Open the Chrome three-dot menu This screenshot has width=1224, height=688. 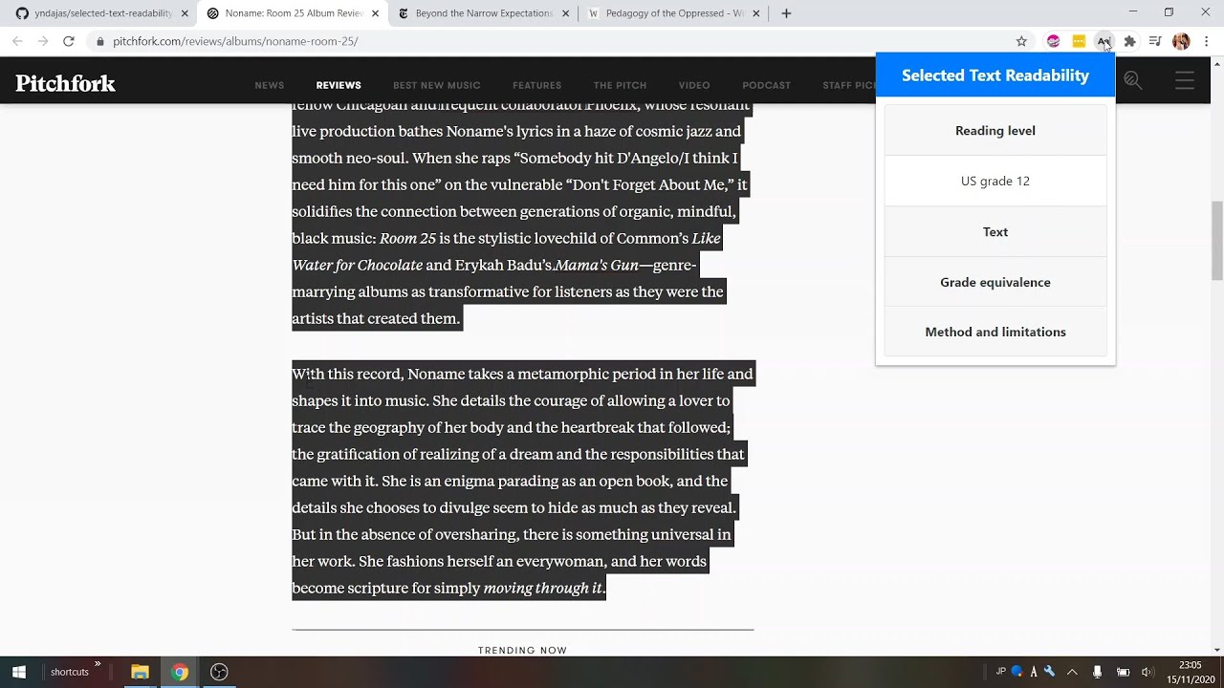click(x=1207, y=41)
